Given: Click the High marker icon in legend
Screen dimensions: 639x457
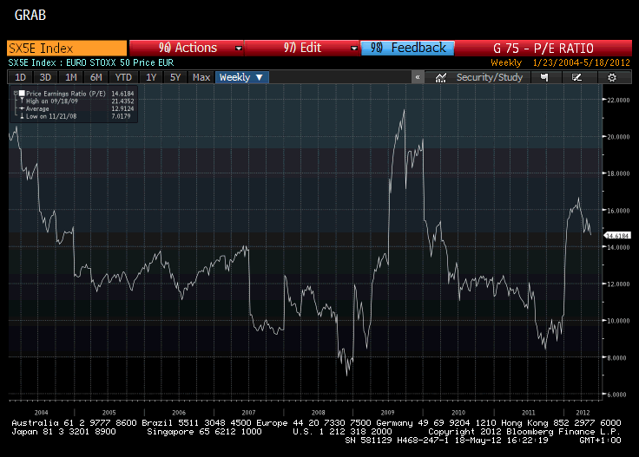Looking at the screenshot, I should pos(22,101).
